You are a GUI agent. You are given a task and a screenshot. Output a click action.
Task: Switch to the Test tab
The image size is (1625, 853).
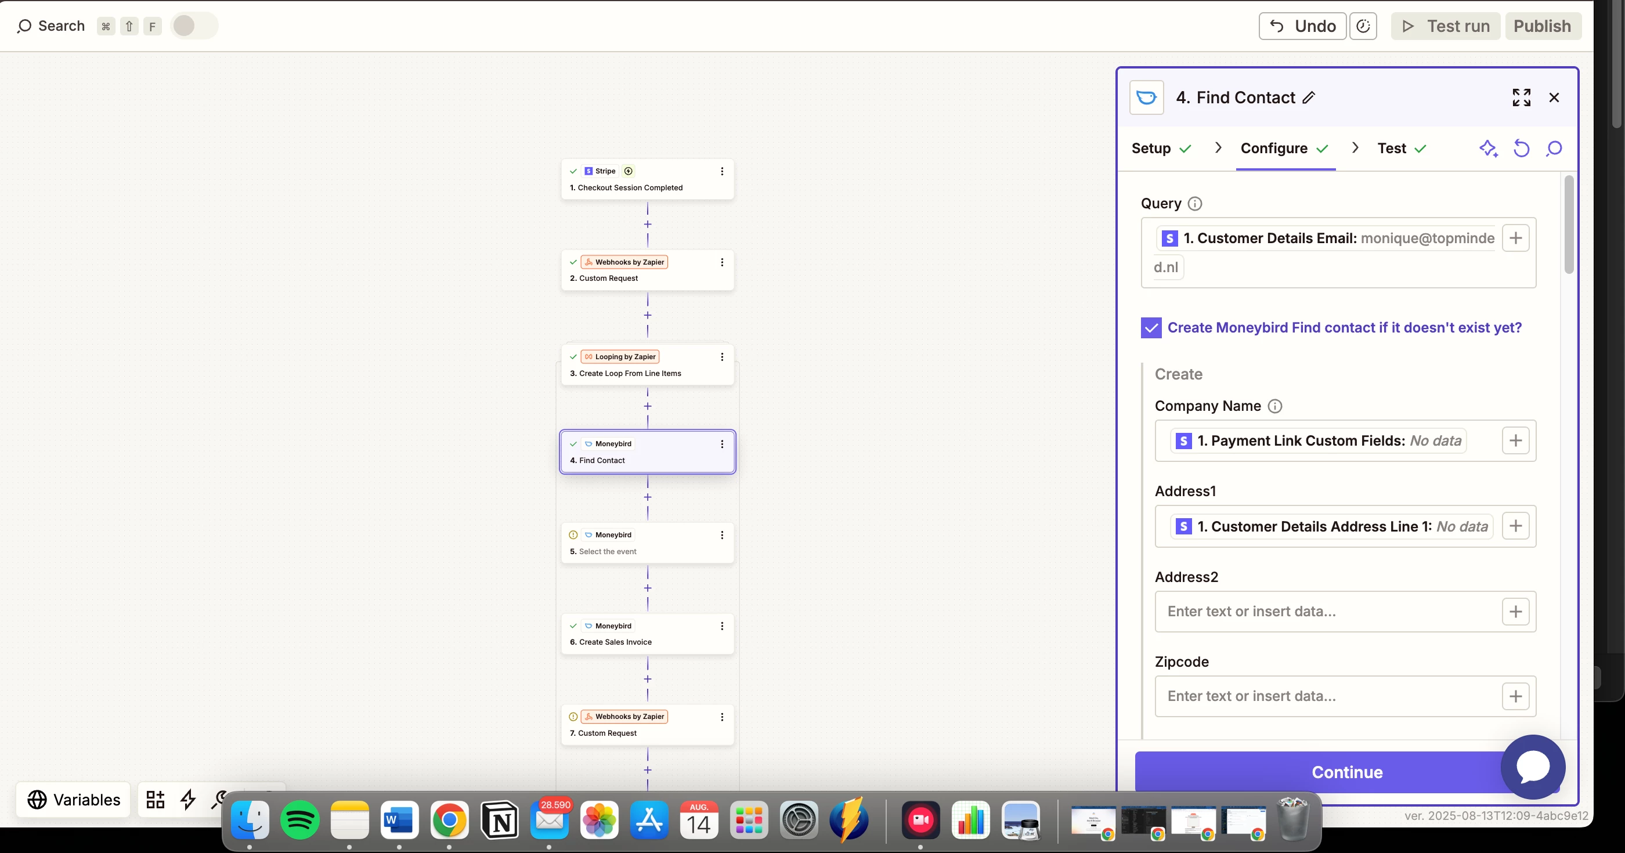point(1401,149)
